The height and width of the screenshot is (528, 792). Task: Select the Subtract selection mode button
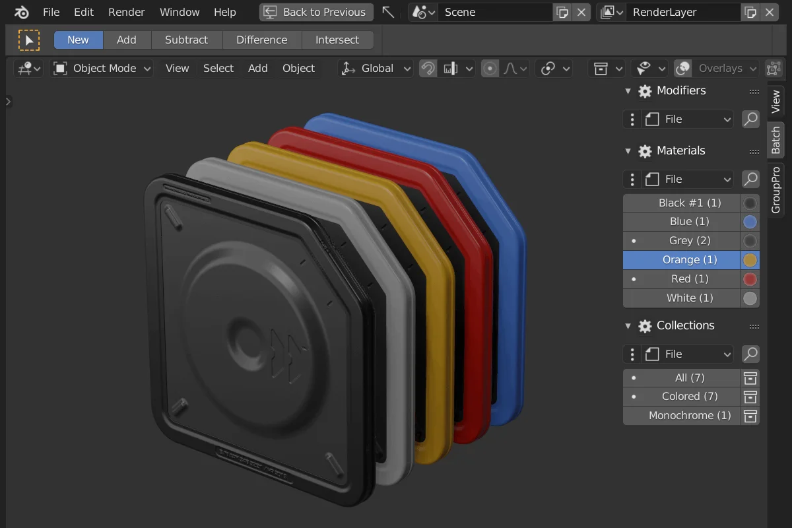186,40
